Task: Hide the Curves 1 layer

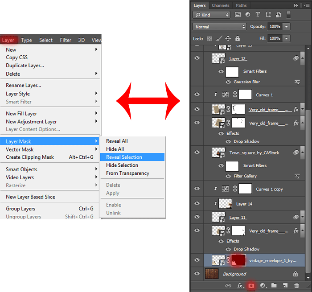Action: point(197,94)
